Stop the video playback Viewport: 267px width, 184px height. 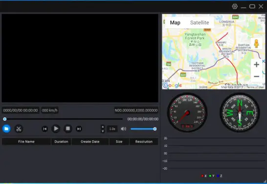click(68, 129)
